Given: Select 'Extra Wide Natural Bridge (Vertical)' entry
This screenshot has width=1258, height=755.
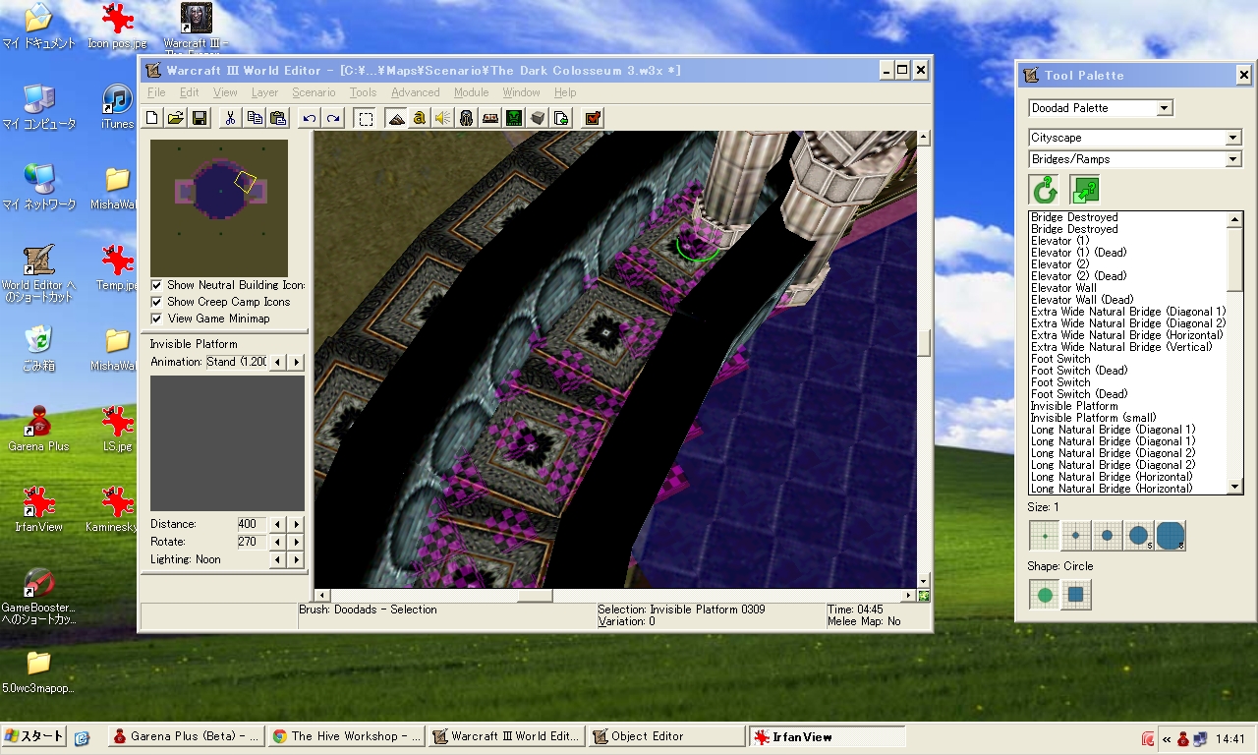Looking at the screenshot, I should click(1121, 347).
